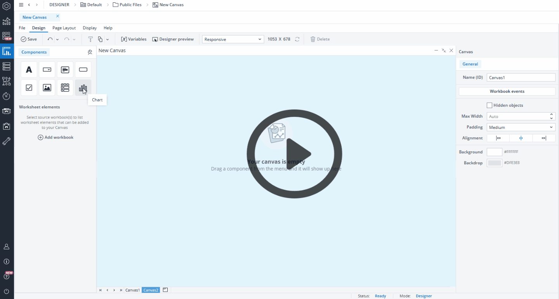The width and height of the screenshot is (559, 299).
Task: Select the Image component icon
Action: coord(47,88)
